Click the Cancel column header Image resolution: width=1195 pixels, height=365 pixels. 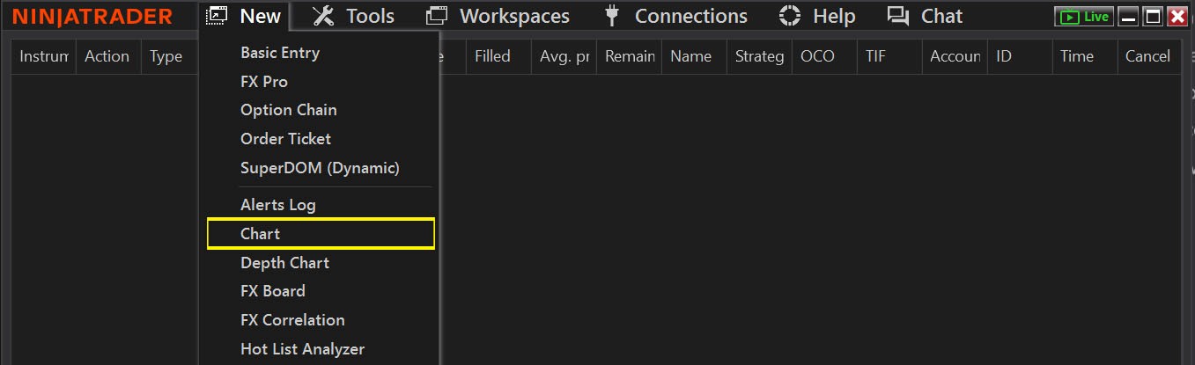[1147, 56]
